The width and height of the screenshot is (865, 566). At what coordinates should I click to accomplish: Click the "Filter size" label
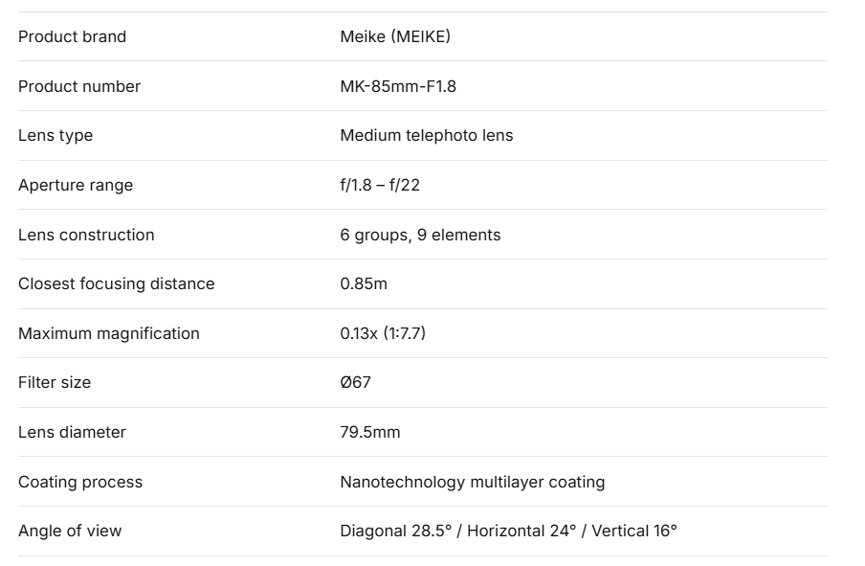[x=55, y=382]
